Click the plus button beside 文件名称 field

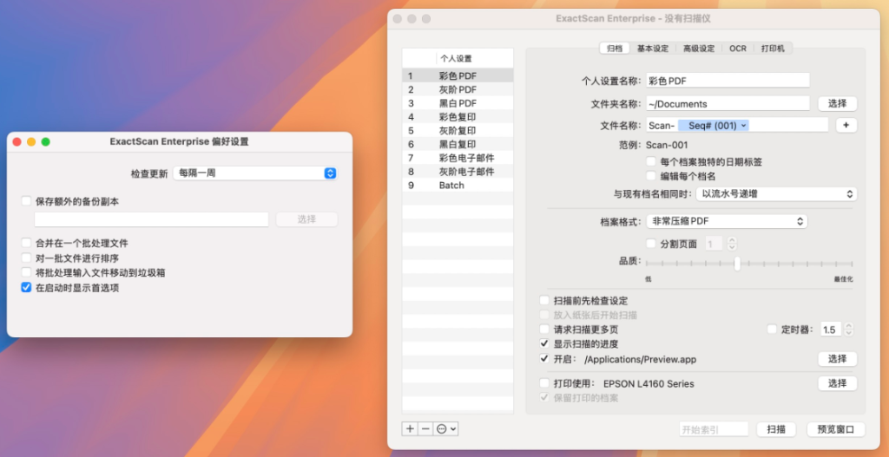click(x=846, y=126)
